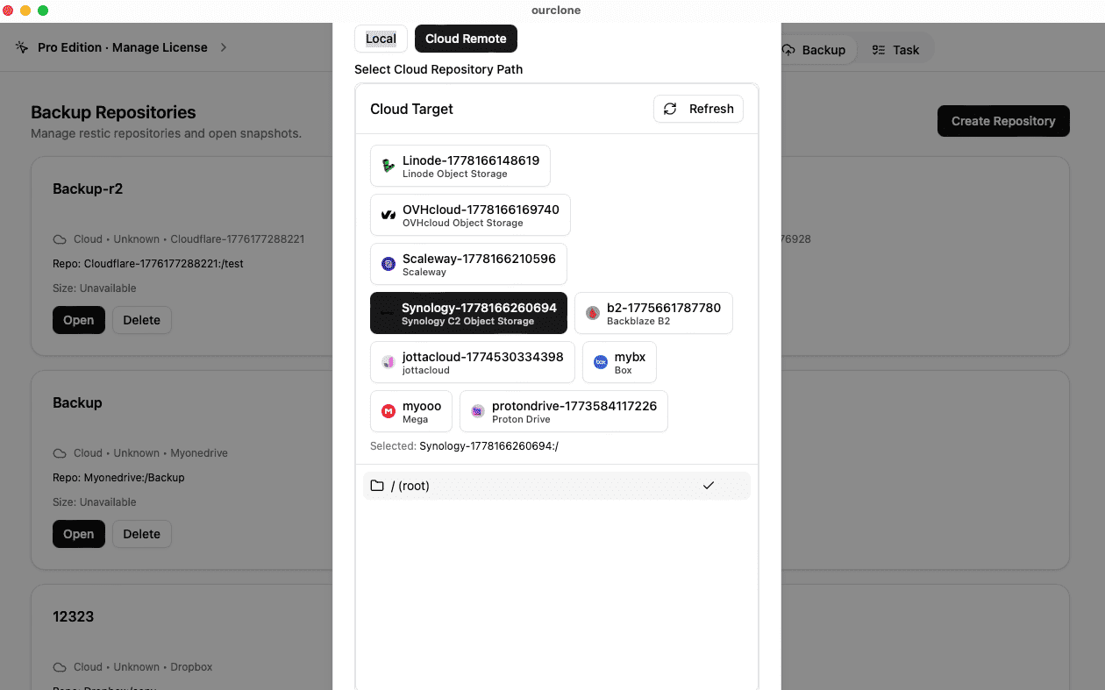1105x690 pixels.
Task: Expand the Manage License chevron arrow
Action: tap(224, 47)
